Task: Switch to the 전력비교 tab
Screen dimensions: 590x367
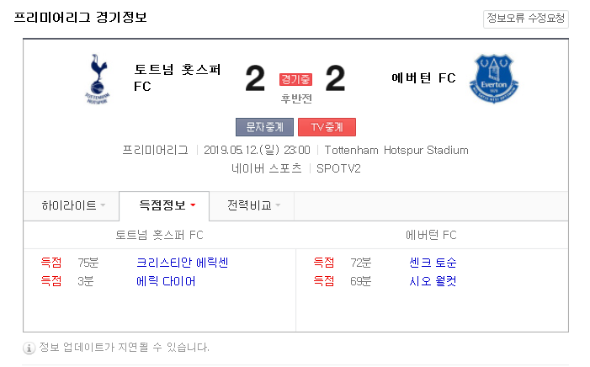Action: [252, 205]
